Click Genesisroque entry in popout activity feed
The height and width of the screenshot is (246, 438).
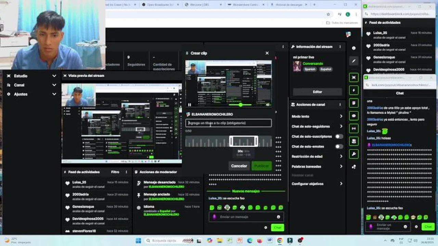coord(399,59)
